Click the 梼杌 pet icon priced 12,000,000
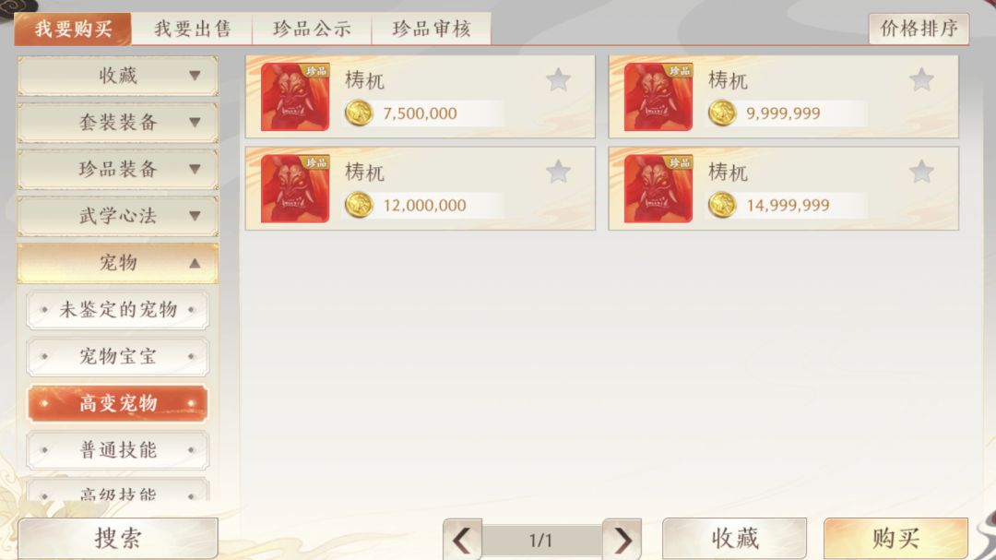This screenshot has width=996, height=560. 295,189
